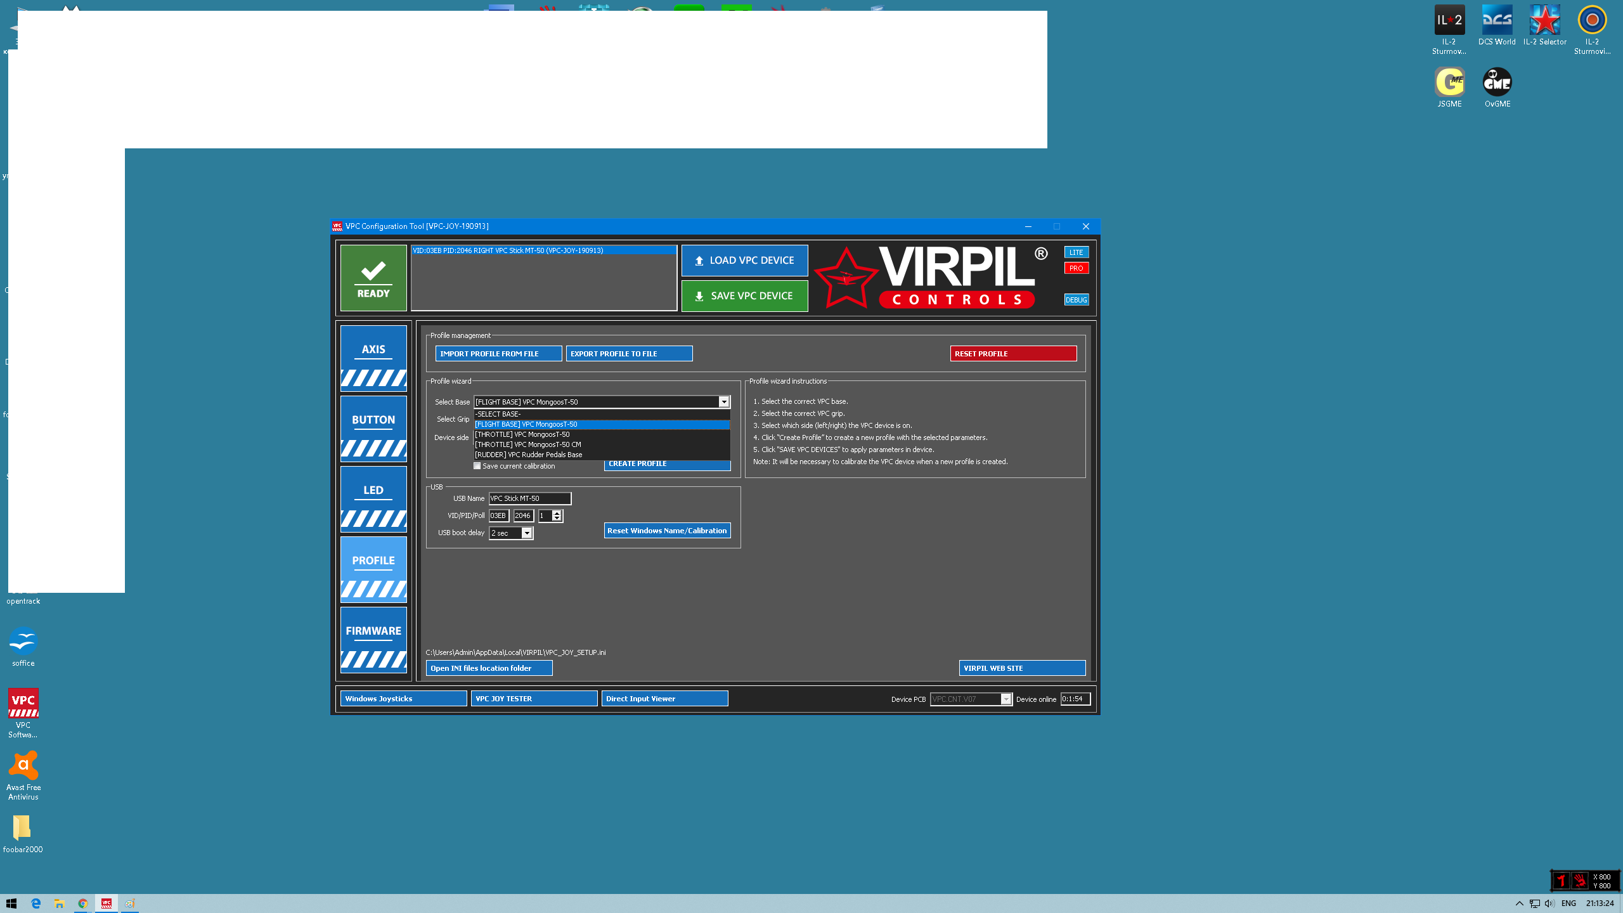
Task: Open the Avast Free Antivirus desktop icon
Action: 23,775
